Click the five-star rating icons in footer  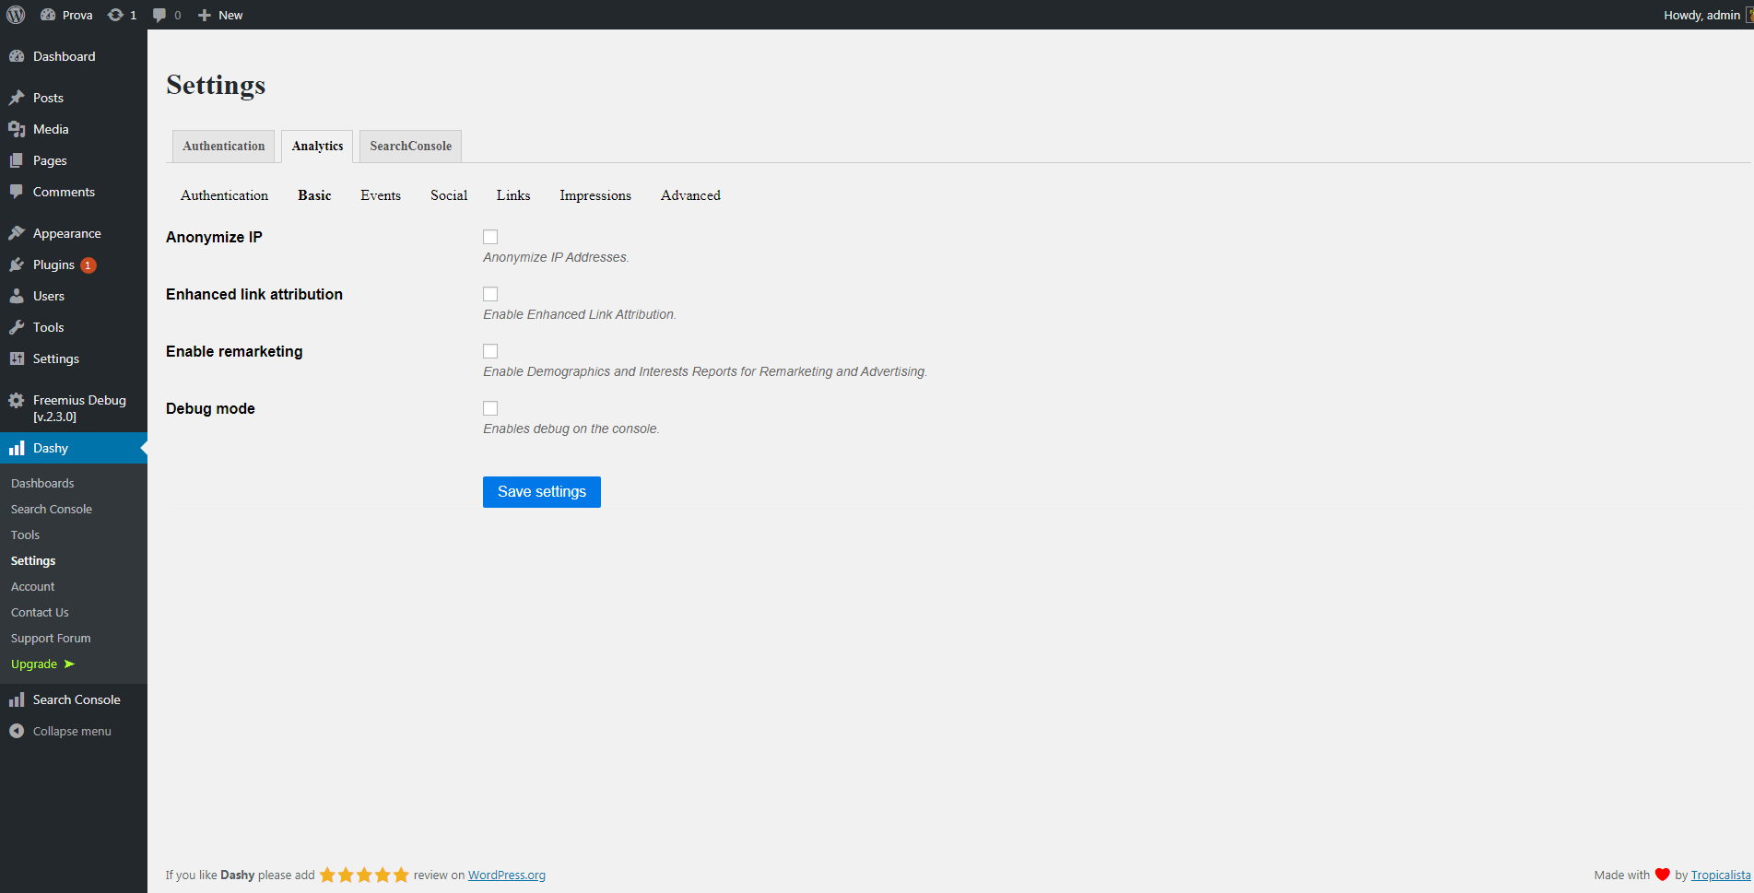coord(364,875)
